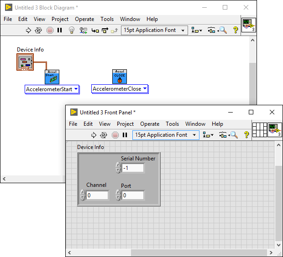Click connector pane grid in Front Panel

click(260, 130)
